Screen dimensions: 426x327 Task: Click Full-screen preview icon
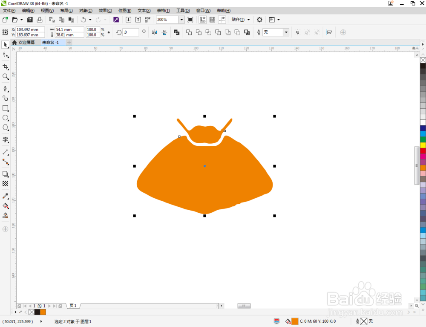(x=190, y=20)
